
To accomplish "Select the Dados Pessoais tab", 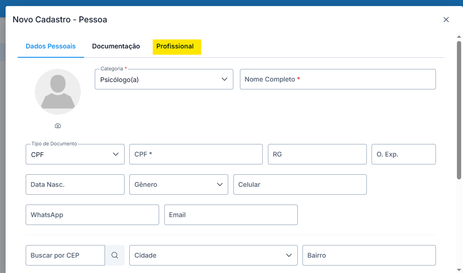I will 50,46.
